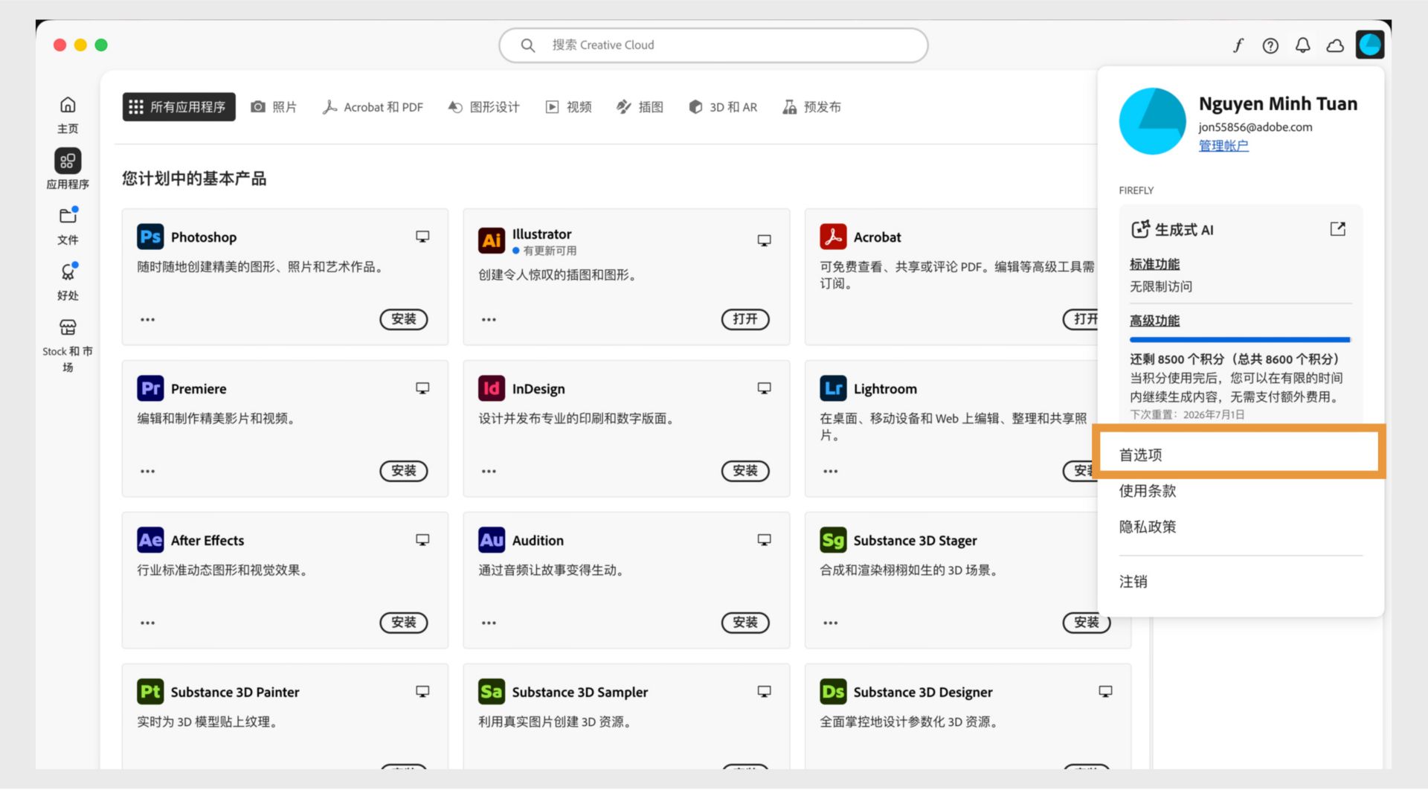Click the Audition Au app icon
Image resolution: width=1428 pixels, height=790 pixels.
click(492, 540)
